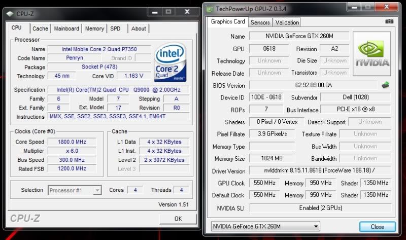The height and width of the screenshot is (240, 406).
Task: Select the SPD tab in CPU-Z
Action: pyautogui.click(x=115, y=28)
